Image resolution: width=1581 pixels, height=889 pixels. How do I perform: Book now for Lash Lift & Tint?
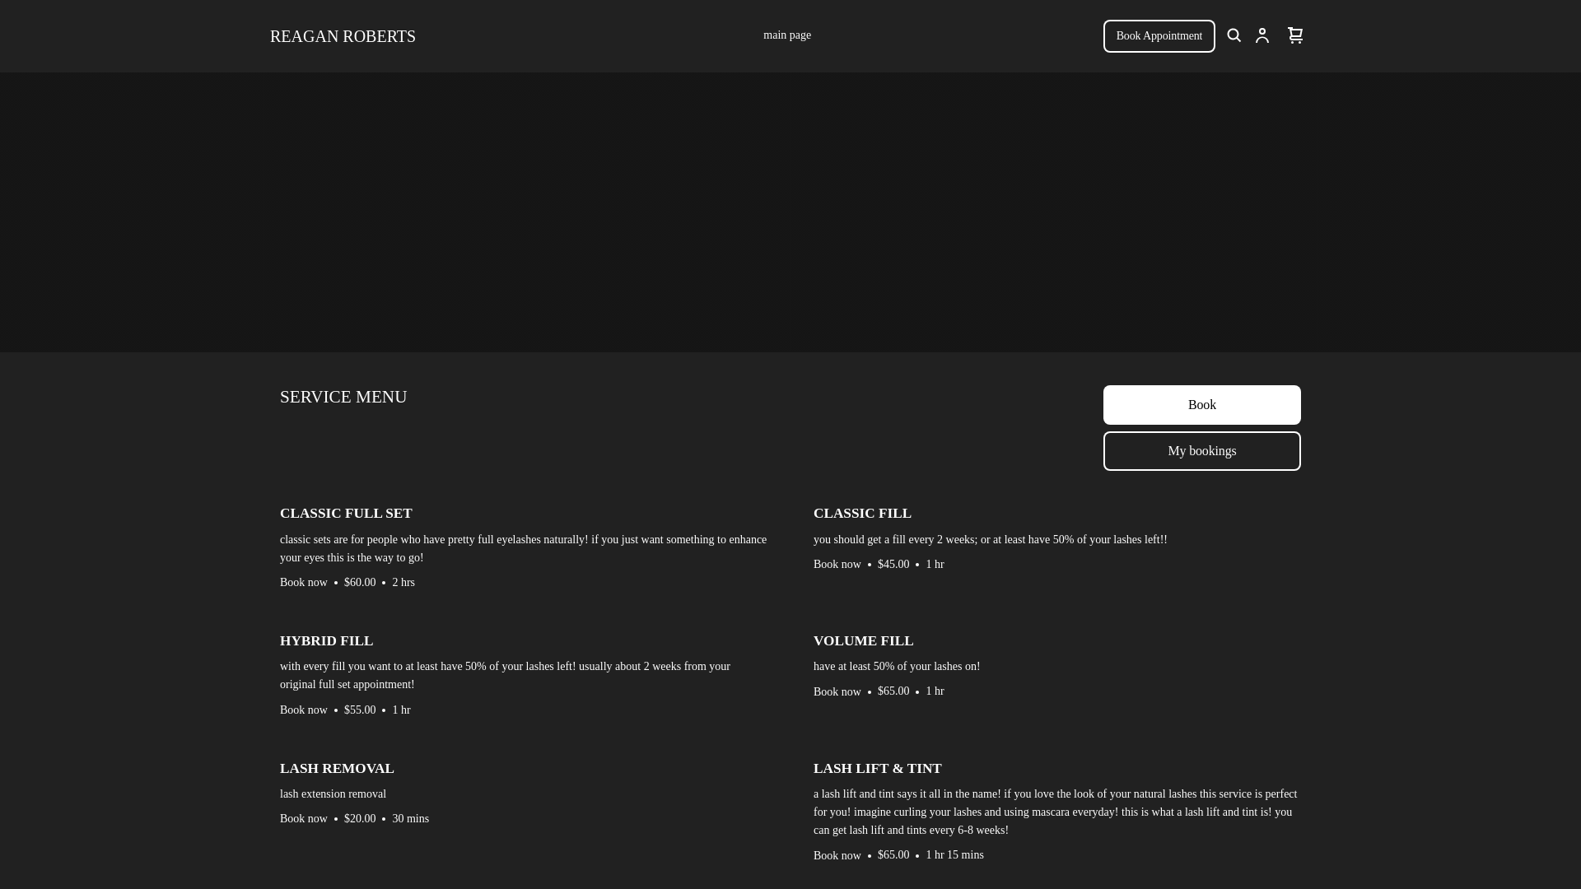pos(837,856)
